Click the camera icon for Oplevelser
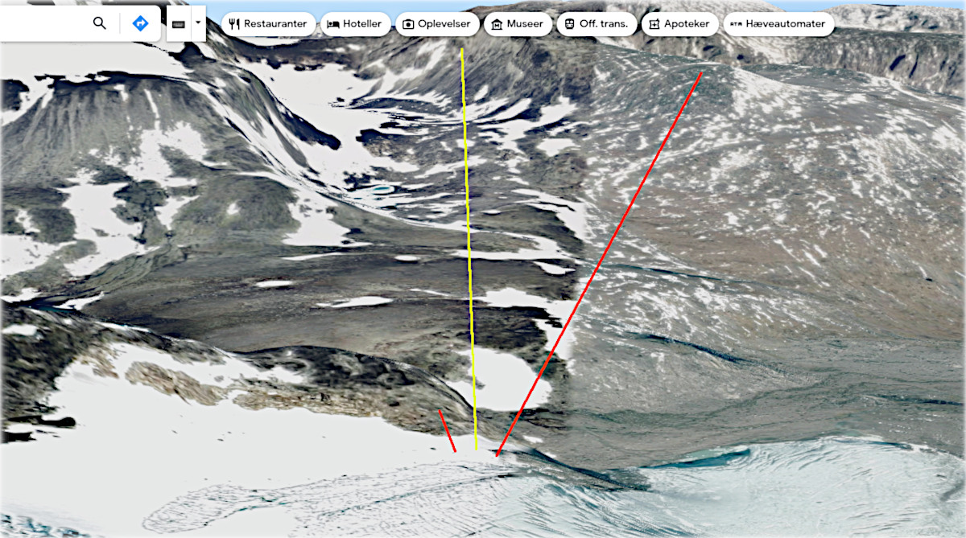966x538 pixels. click(408, 24)
